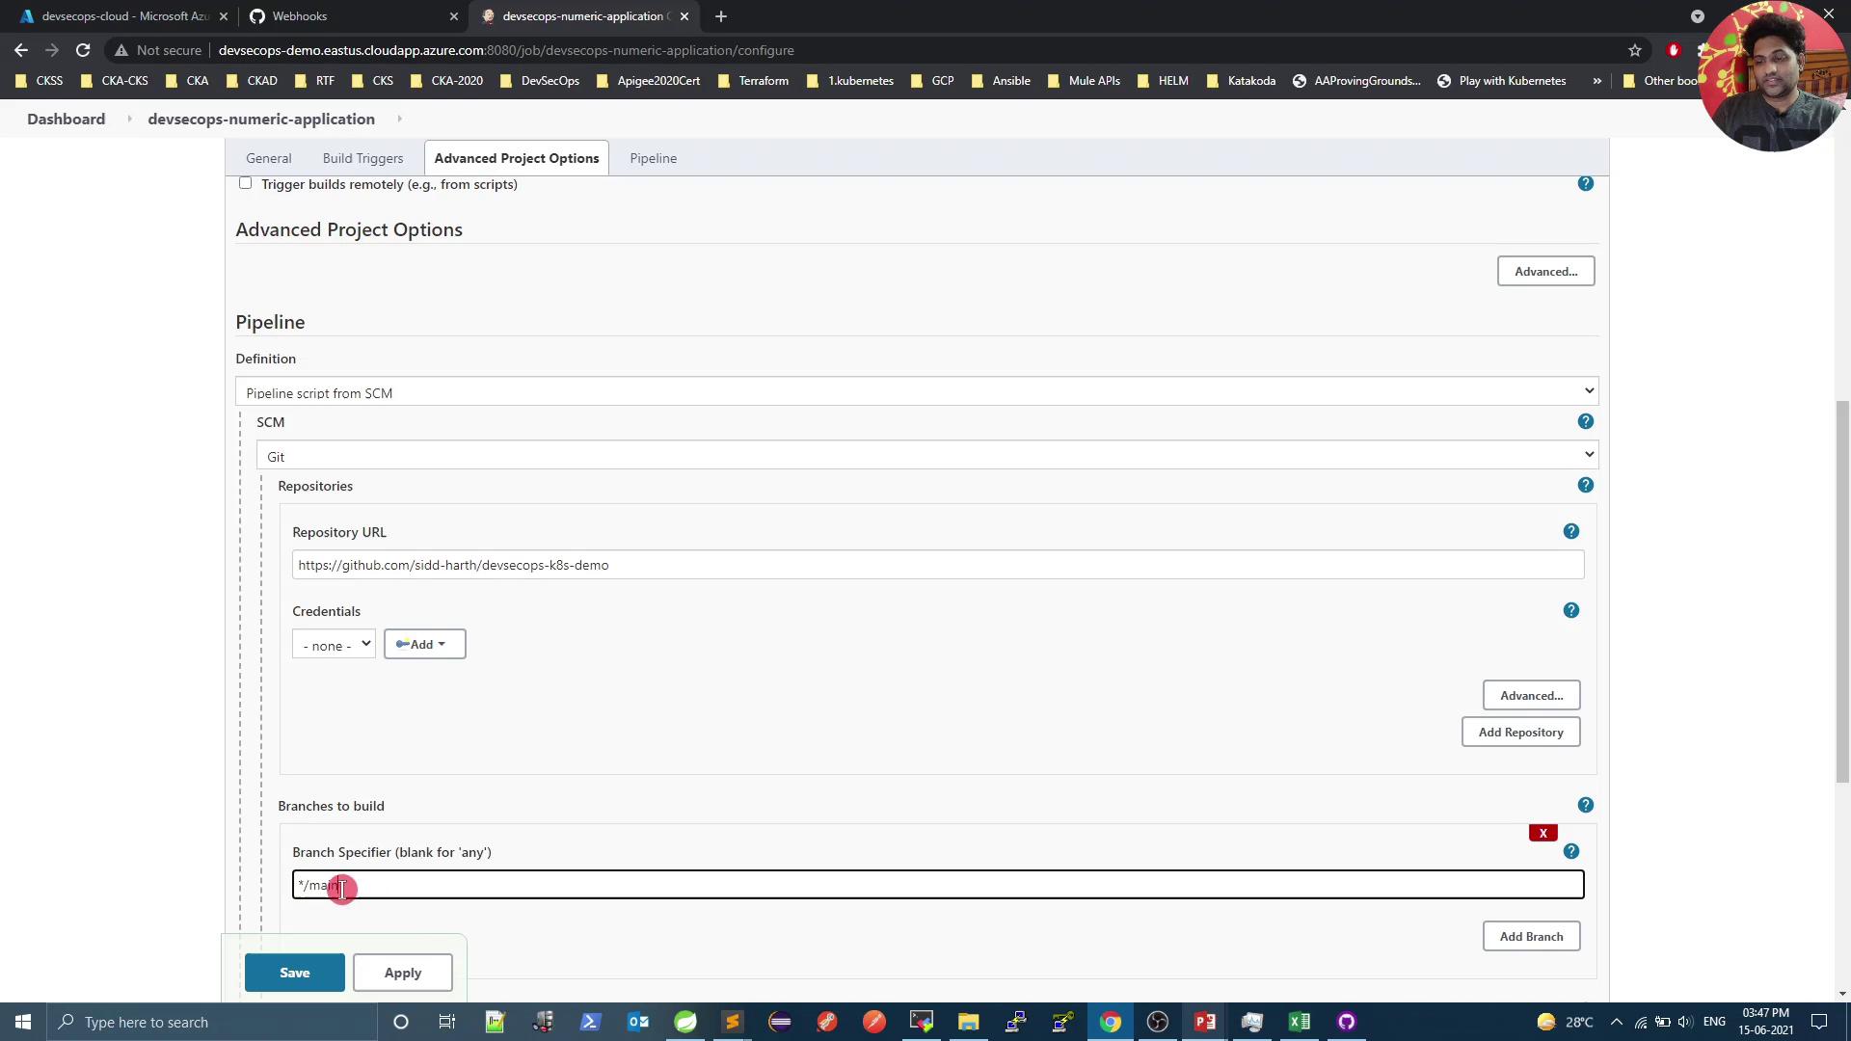Delete branch with red X button

point(1542,833)
